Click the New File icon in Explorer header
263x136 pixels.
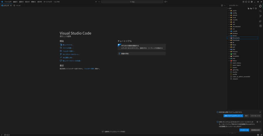coord(248,8)
